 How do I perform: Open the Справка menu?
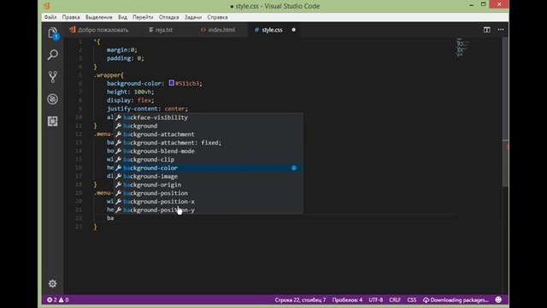pos(217,17)
